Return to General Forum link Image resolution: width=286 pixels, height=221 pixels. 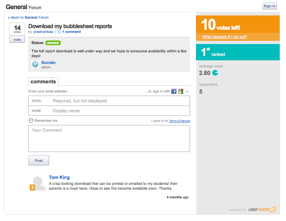pyautogui.click(x=28, y=17)
